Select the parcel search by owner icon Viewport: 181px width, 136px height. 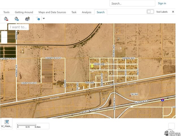[x=6, y=19]
